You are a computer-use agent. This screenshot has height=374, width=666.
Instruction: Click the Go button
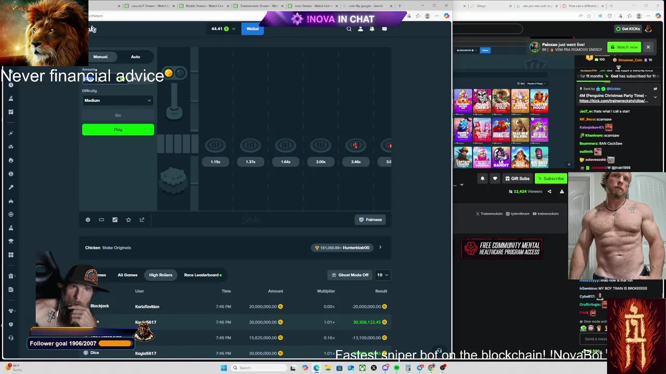click(118, 115)
